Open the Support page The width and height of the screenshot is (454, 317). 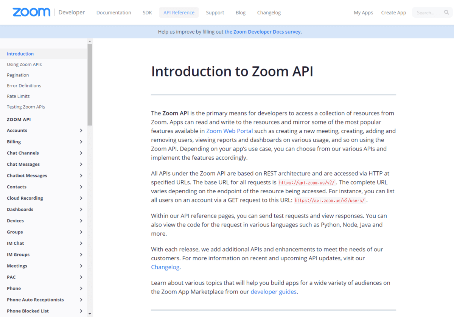click(x=215, y=12)
